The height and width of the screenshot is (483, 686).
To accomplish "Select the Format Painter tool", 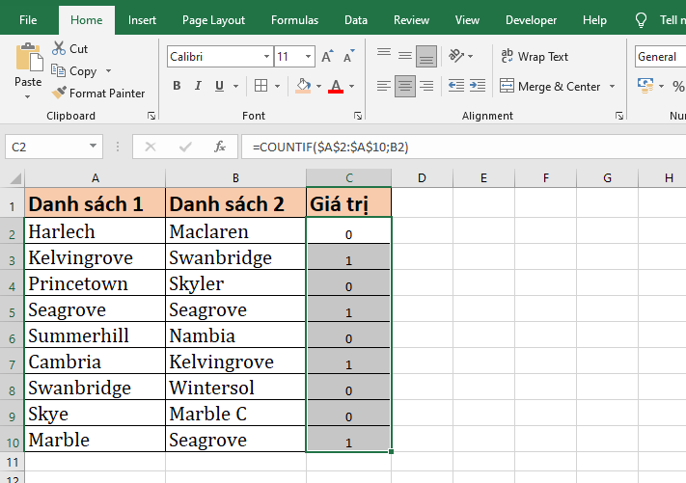I will [97, 94].
